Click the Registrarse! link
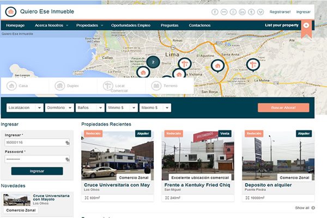Viewport: 327px width, 218px height. click(281, 11)
